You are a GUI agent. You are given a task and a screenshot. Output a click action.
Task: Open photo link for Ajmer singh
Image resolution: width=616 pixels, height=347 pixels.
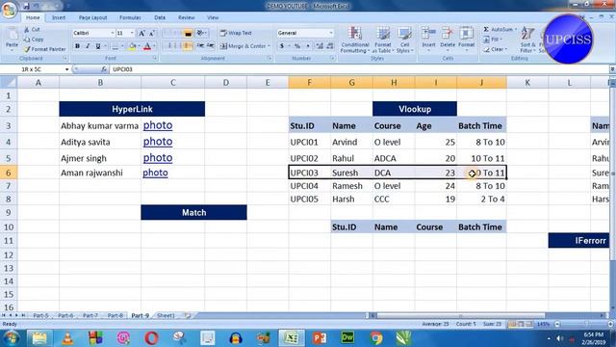158,157
